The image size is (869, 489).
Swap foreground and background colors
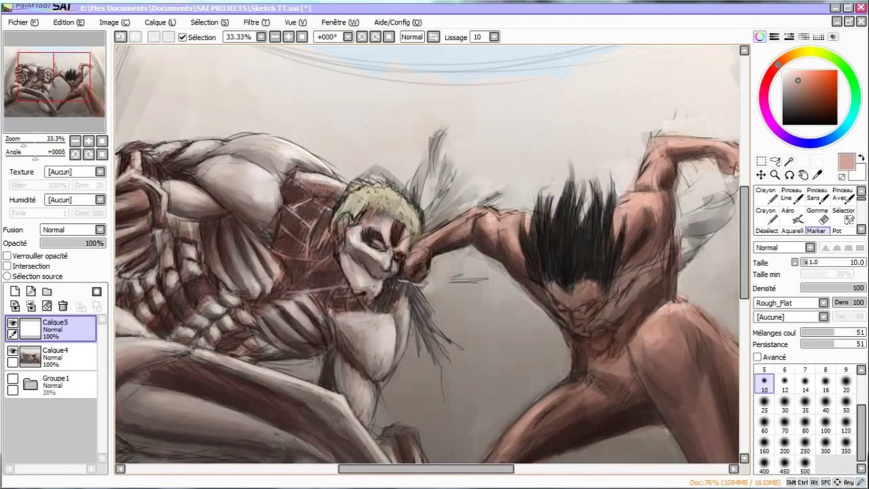861,158
